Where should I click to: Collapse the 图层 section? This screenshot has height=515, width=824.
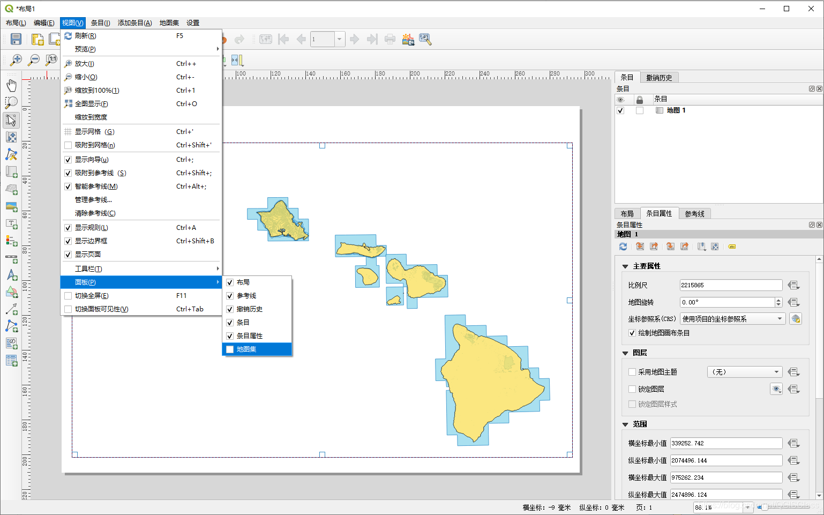pyautogui.click(x=625, y=353)
